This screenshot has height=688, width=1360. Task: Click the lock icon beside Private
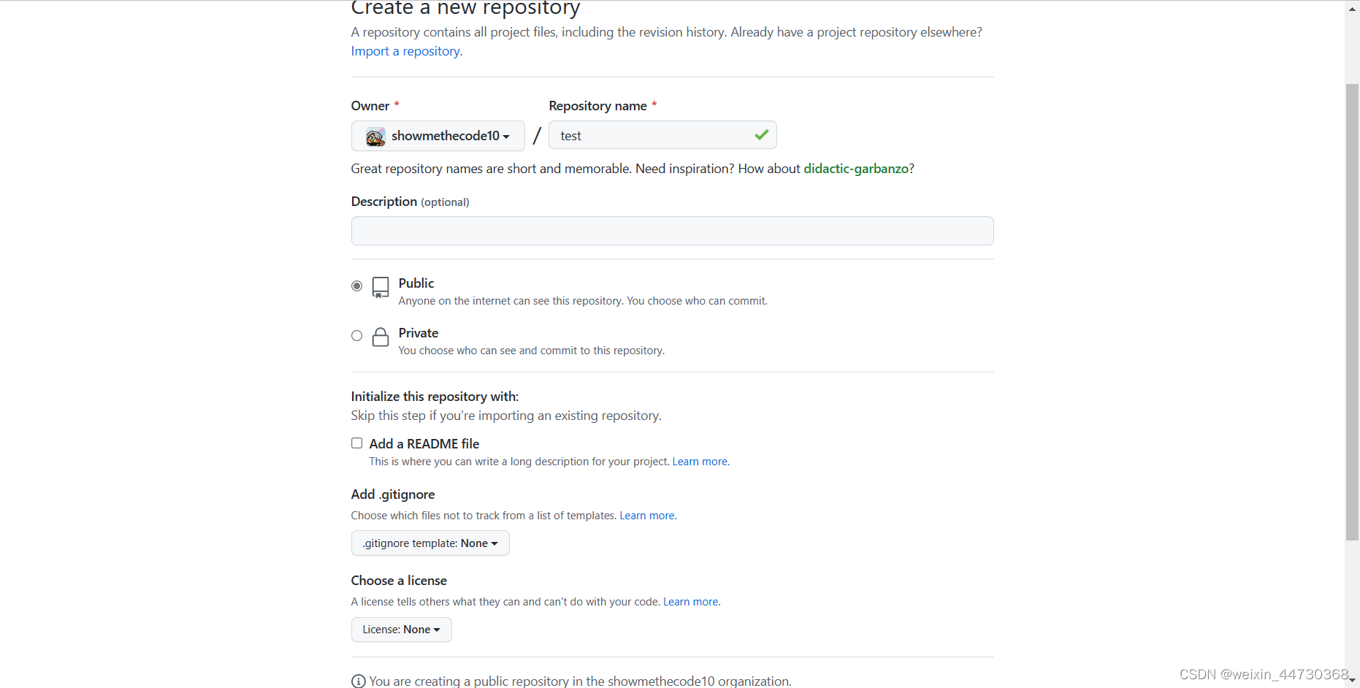(x=381, y=337)
